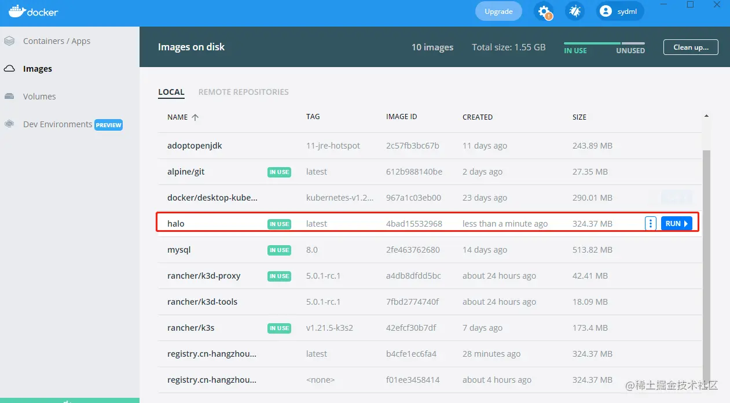Select the alpine/git image name

point(186,172)
